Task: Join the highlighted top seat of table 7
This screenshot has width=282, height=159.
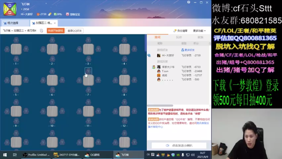Action: (x=88, y=71)
